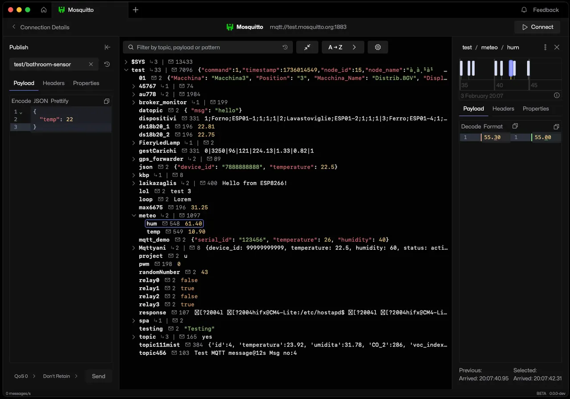Open Feedback via the bell icon
570x399 pixels.
524,10
